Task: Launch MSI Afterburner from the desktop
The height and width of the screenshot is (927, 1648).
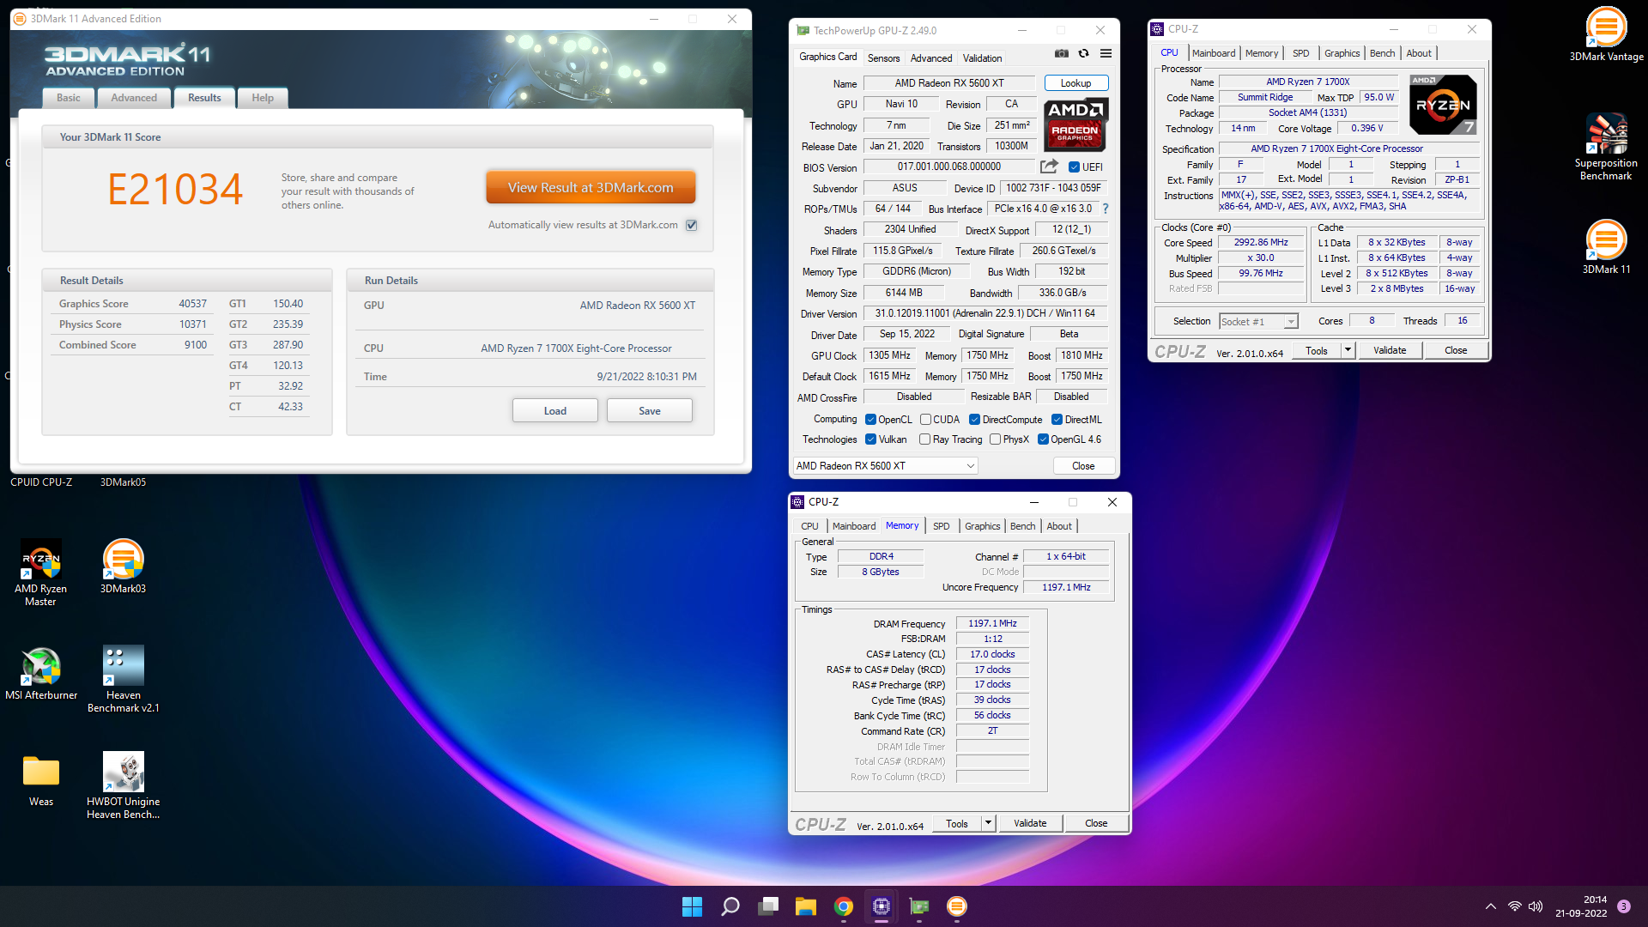Action: [40, 674]
